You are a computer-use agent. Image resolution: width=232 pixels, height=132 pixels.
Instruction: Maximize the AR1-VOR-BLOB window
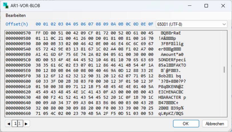(x=206, y=6)
